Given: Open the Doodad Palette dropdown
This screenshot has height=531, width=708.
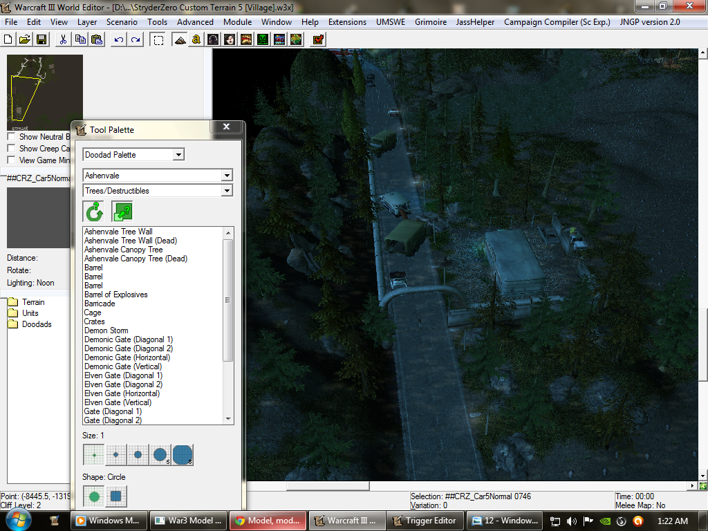Looking at the screenshot, I should pos(133,154).
